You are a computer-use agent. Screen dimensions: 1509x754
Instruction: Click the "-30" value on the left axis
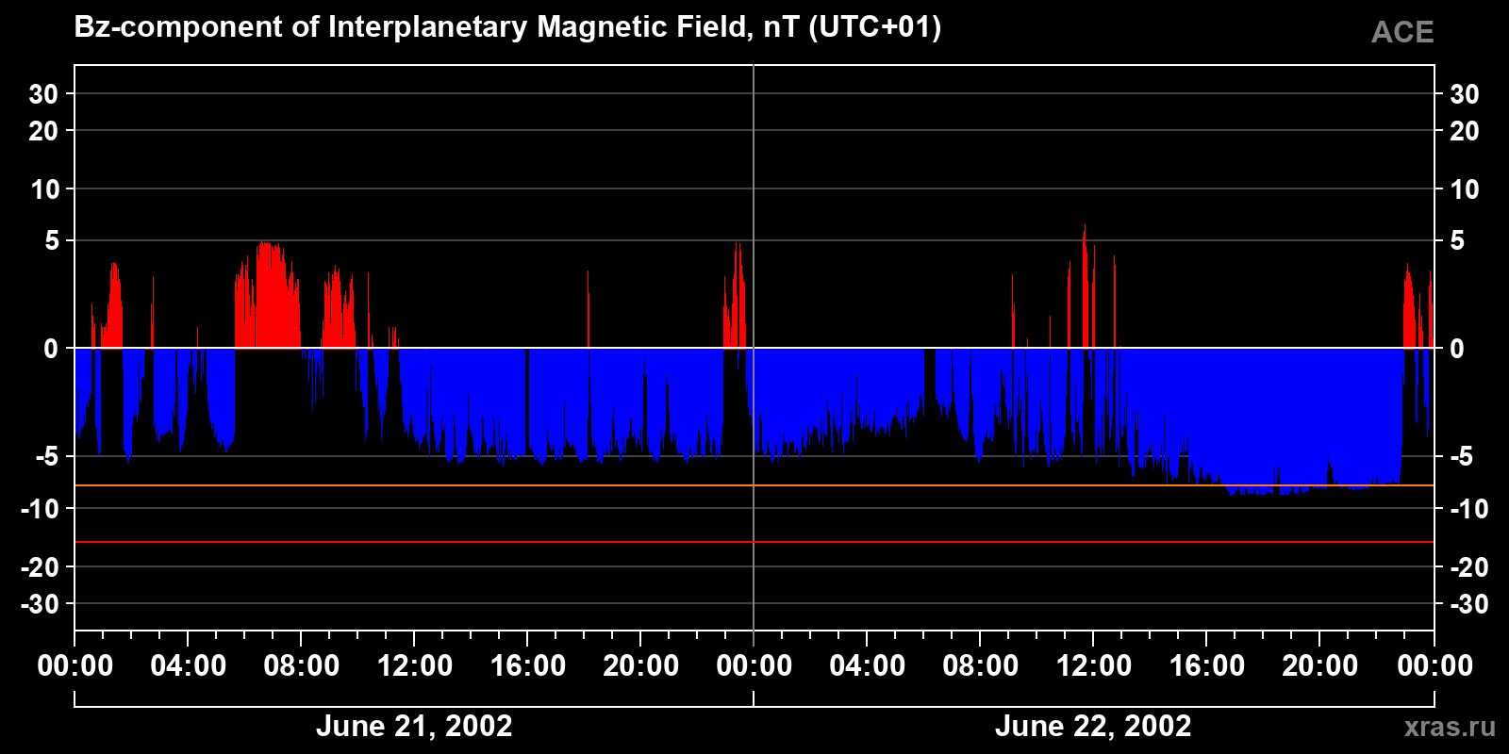[40, 604]
